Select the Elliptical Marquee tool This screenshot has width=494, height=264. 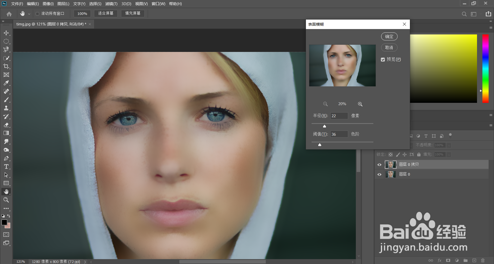(x=6, y=41)
